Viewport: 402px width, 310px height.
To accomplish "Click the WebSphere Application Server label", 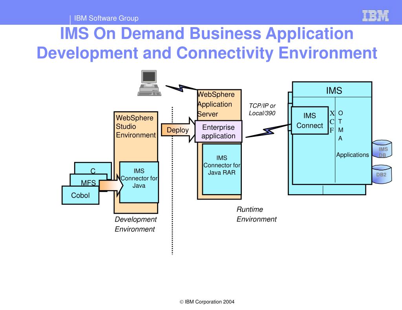I will (216, 104).
